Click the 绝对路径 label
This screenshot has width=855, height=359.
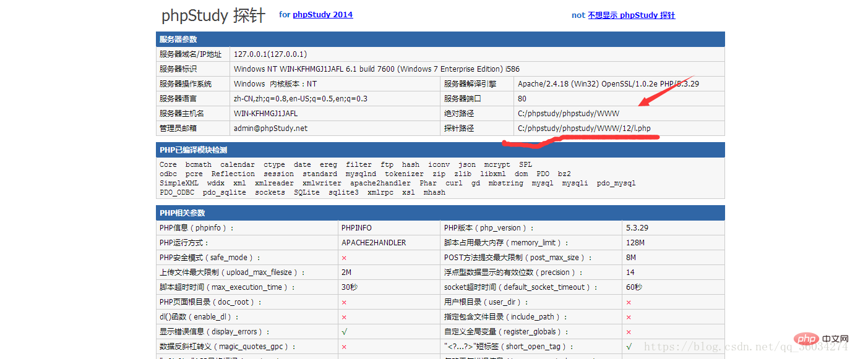pyautogui.click(x=459, y=114)
